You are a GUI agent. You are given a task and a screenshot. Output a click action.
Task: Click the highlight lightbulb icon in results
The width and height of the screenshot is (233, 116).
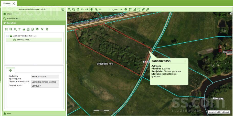[19, 29]
